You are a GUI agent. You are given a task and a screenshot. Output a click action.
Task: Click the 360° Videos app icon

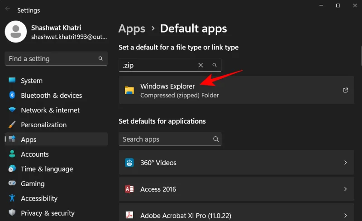(x=129, y=163)
